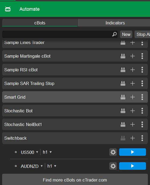This screenshot has width=150, height=185.
Task: Click into the cBots search field
Action: coord(57,34)
